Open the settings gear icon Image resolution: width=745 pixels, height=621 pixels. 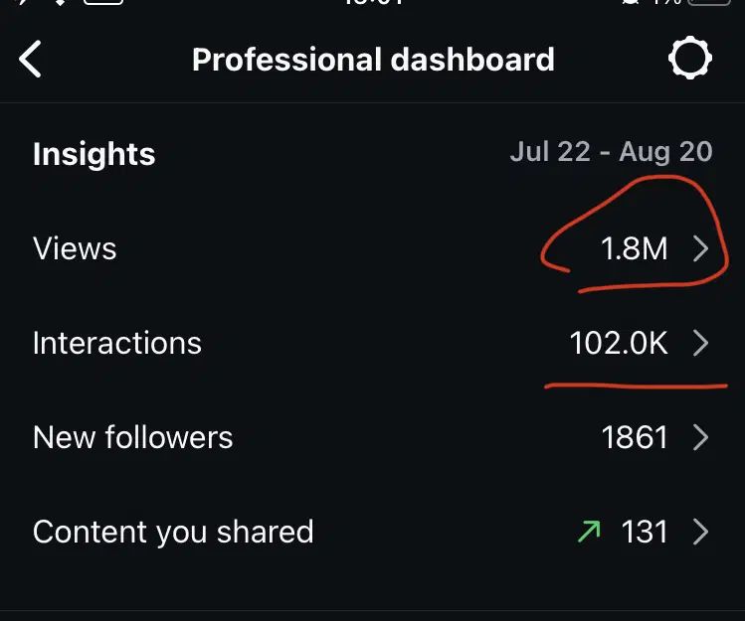tap(690, 58)
